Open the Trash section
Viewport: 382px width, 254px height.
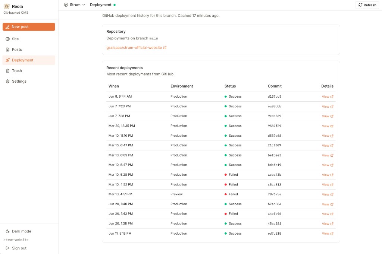point(29,71)
